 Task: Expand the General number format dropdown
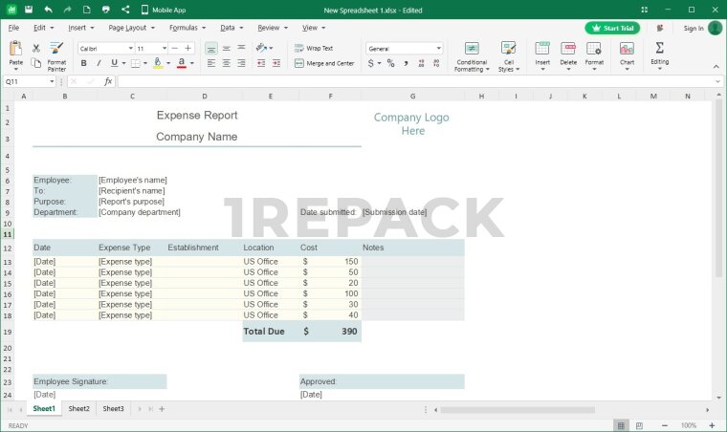pos(439,48)
